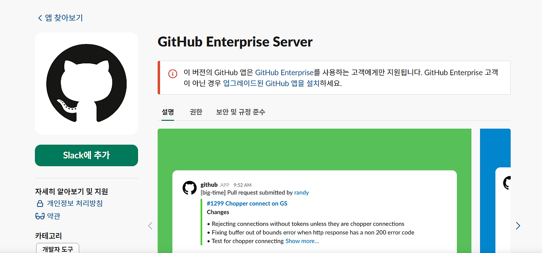Open the 약관 link
542x253 pixels.
coord(53,216)
